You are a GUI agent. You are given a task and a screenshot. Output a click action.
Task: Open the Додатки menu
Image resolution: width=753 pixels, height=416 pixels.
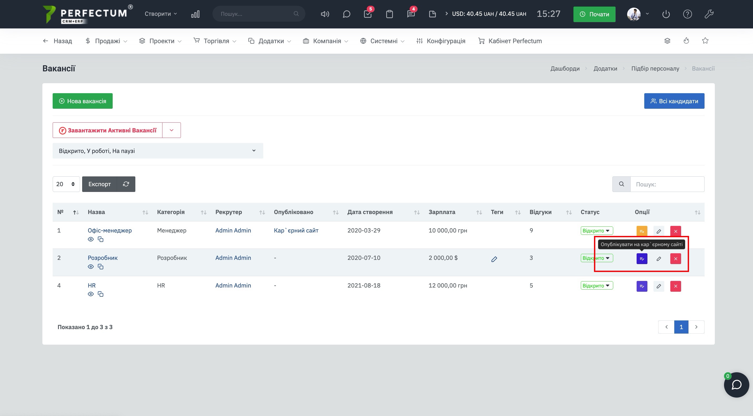point(270,41)
